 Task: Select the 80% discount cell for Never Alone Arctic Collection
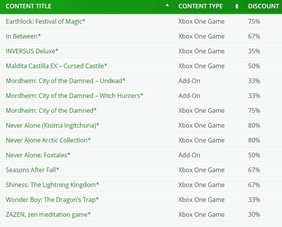point(254,140)
